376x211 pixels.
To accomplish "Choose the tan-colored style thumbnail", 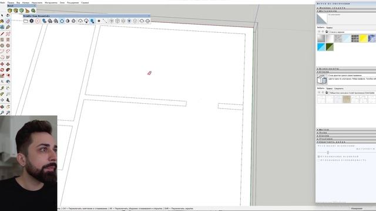I will pyautogui.click(x=347, y=99).
